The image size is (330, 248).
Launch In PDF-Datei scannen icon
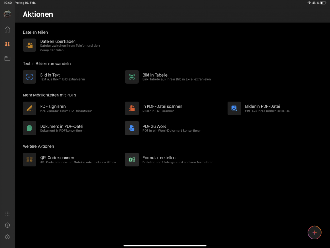click(132, 108)
